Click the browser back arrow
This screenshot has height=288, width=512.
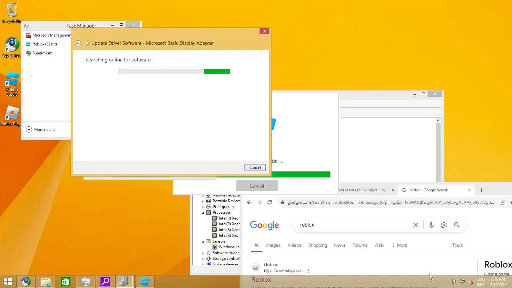(x=249, y=202)
